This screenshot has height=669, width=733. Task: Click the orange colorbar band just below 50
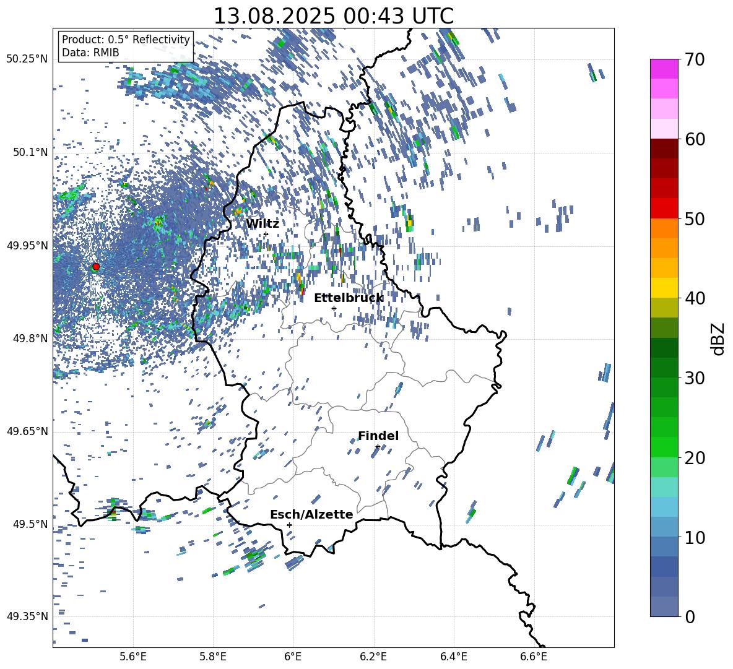664,228
